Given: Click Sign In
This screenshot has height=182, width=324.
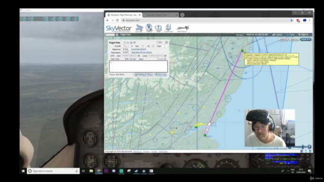Looking at the screenshot, I should tap(303, 35).
